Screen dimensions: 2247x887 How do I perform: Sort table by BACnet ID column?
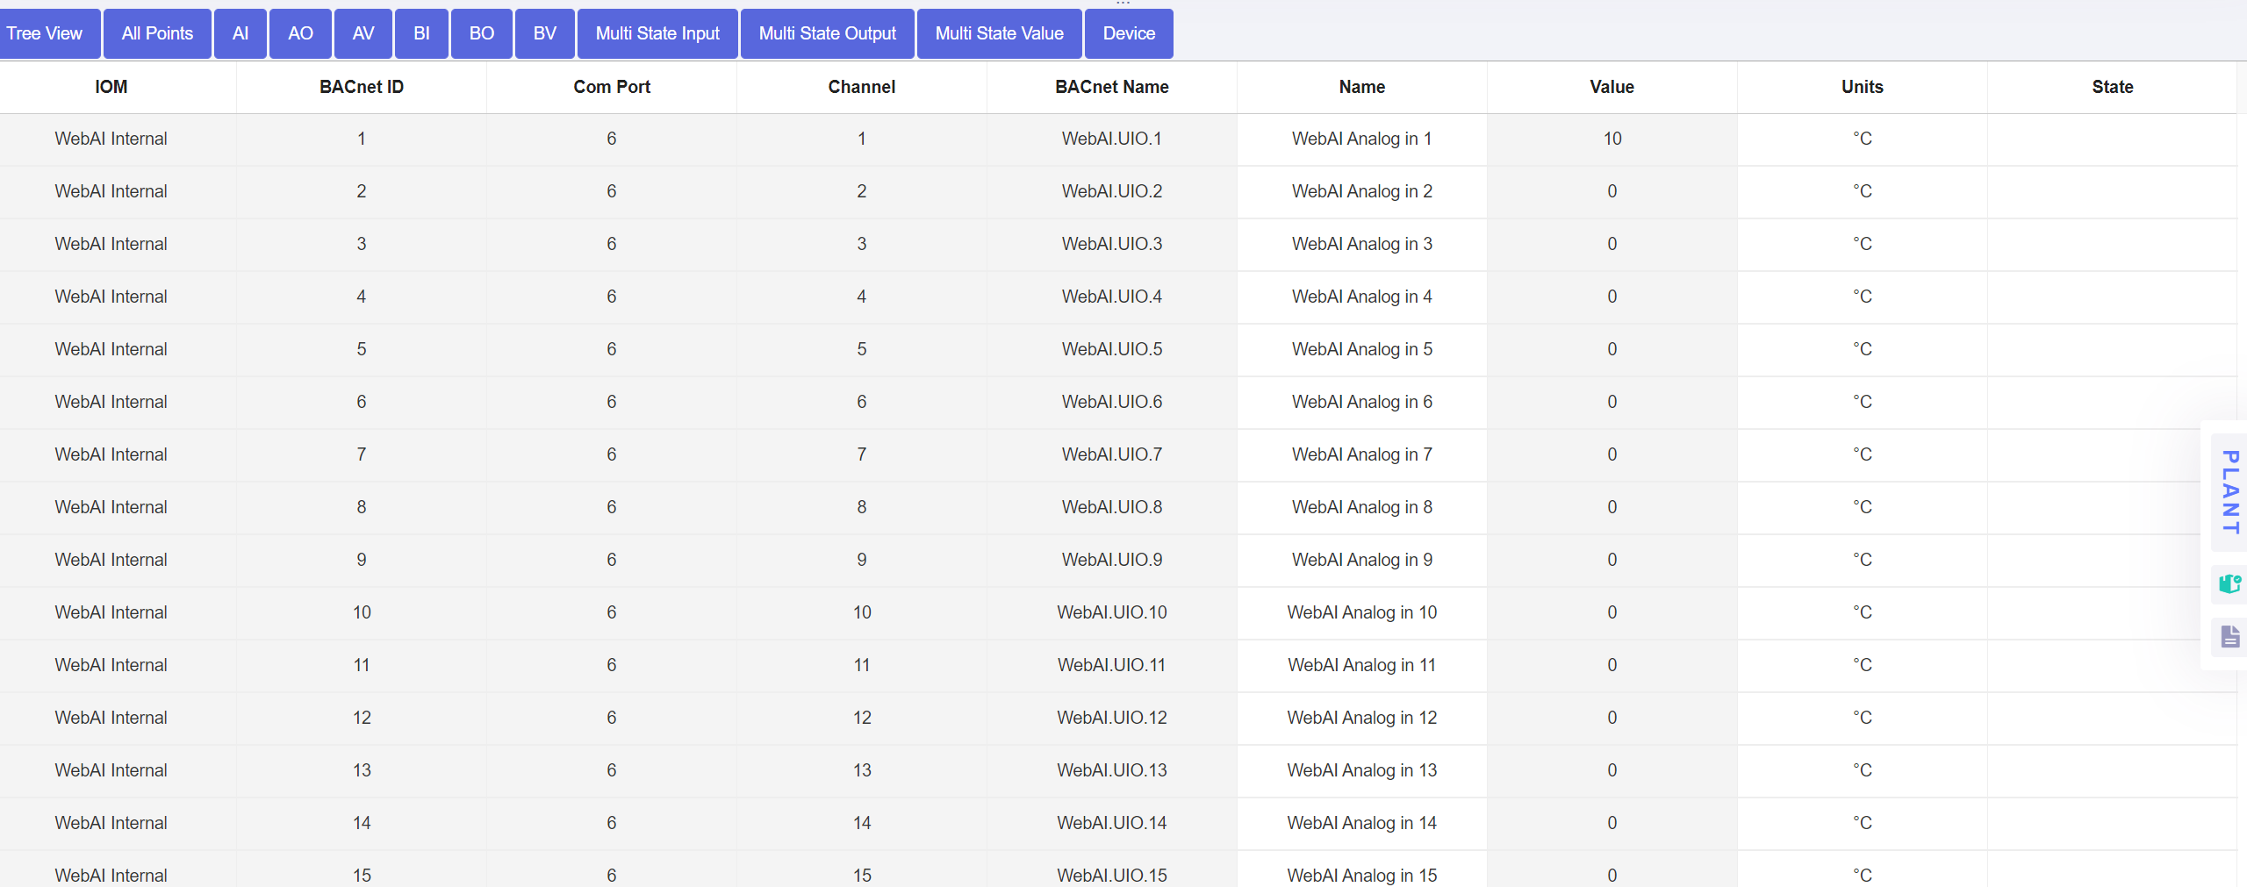coord(360,87)
